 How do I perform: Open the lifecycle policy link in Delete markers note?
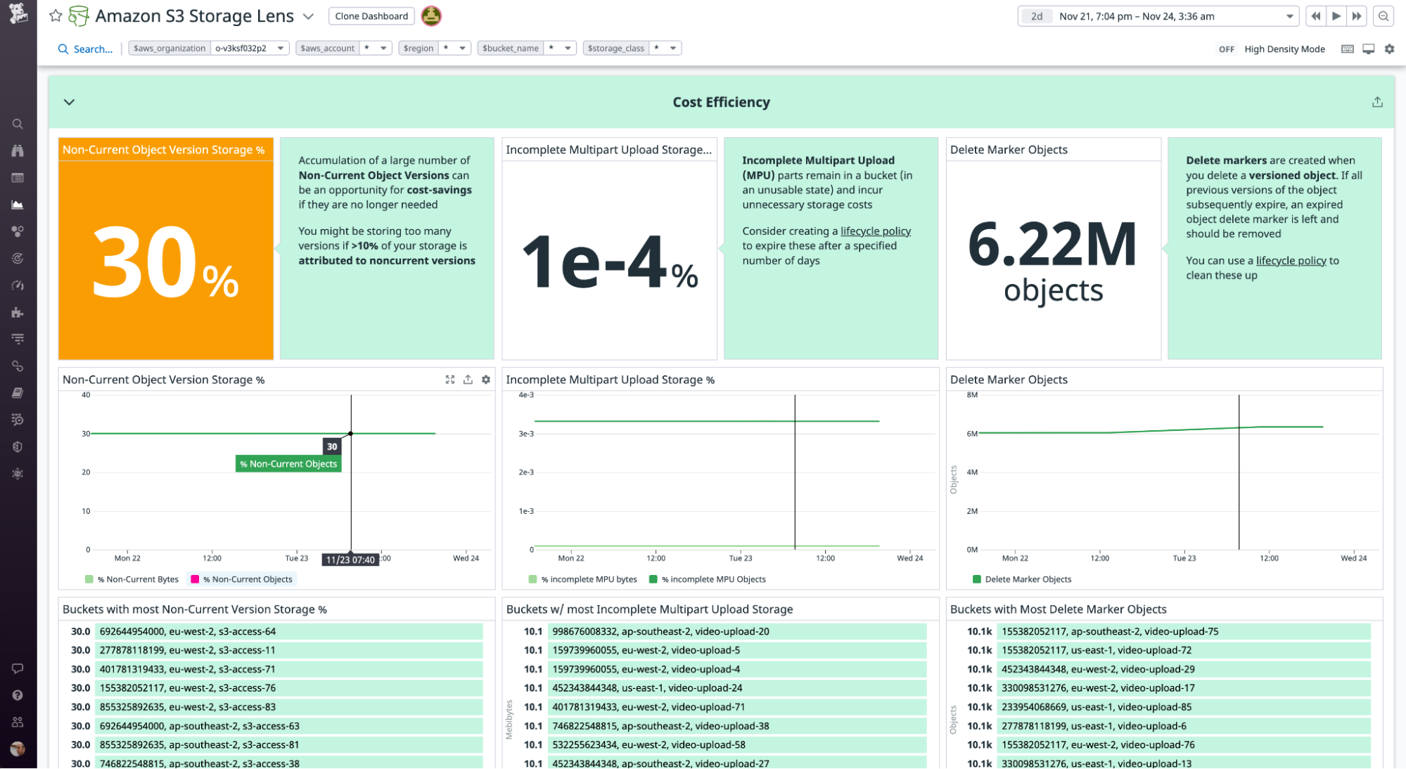point(1291,261)
